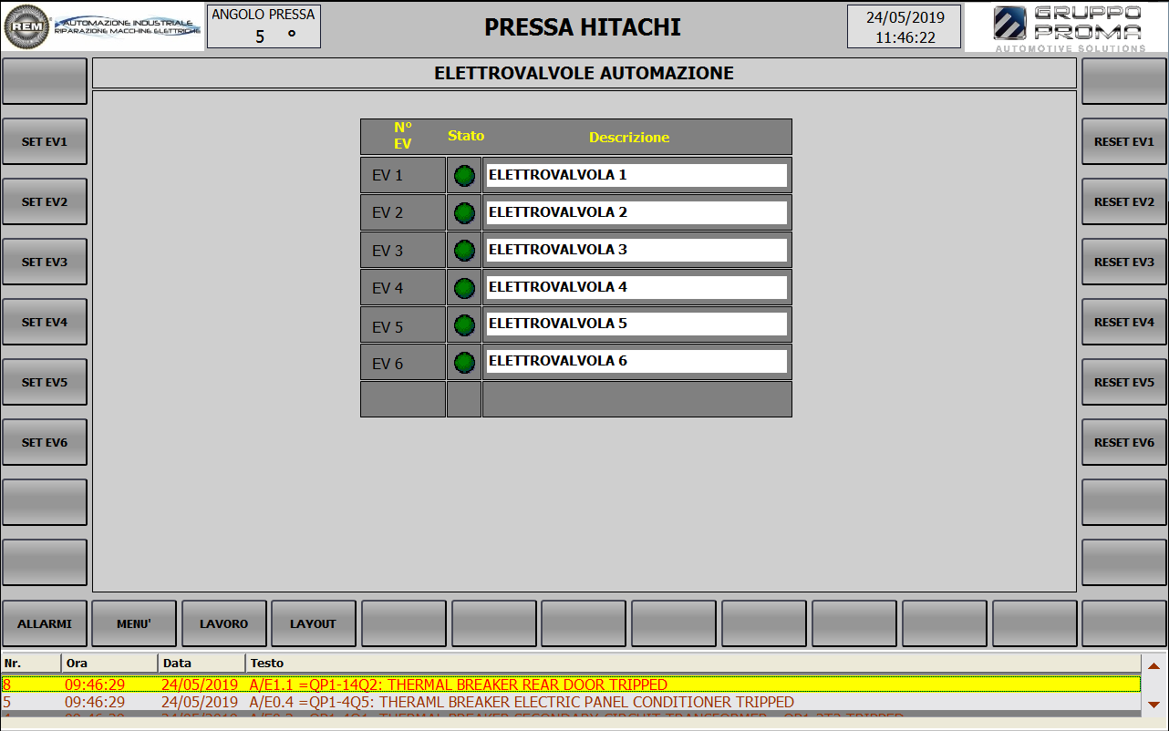Click the EV 3 green status lamp
The height and width of the screenshot is (731, 1169).
(x=464, y=250)
